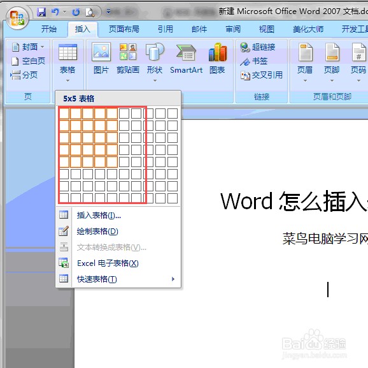Viewport: 368px width, 368px height.
Task: Expand the 页码 dropdown arrow
Action: point(358,80)
